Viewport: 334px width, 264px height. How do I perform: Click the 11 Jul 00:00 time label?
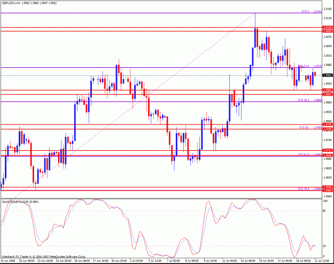click(229, 261)
